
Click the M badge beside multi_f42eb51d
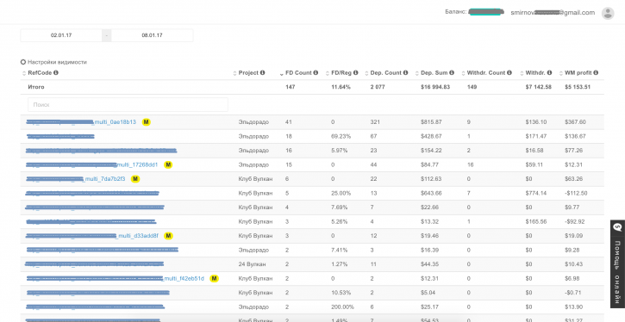[215, 279]
